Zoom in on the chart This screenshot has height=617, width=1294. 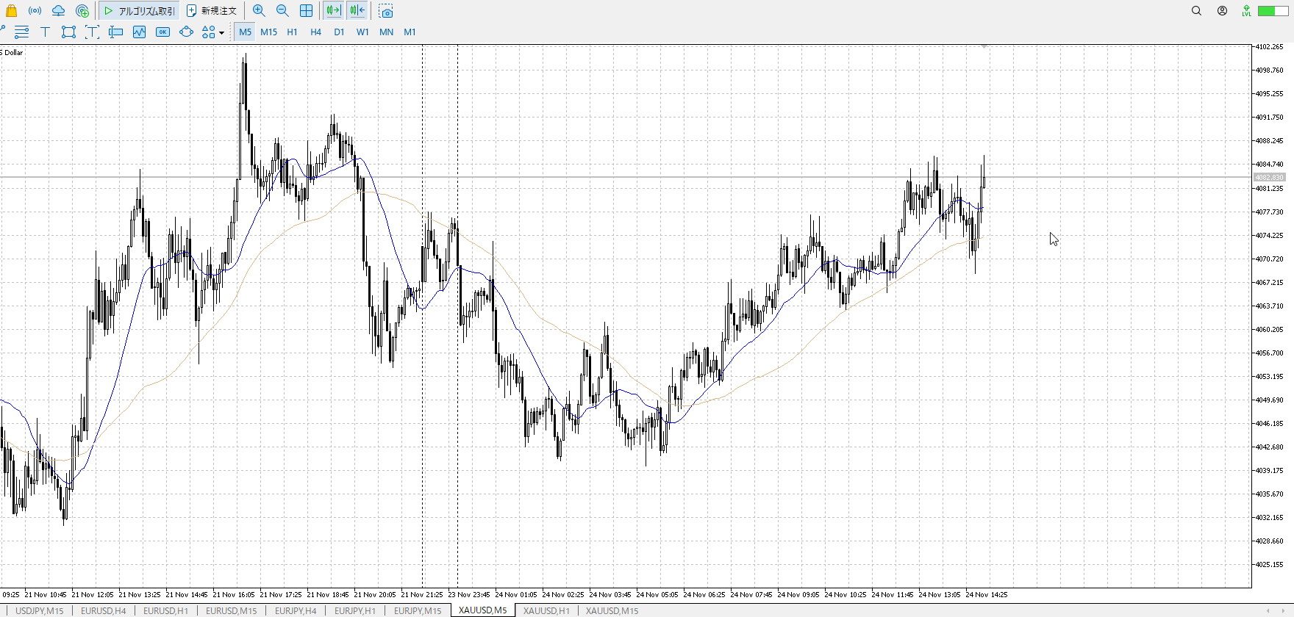[259, 11]
